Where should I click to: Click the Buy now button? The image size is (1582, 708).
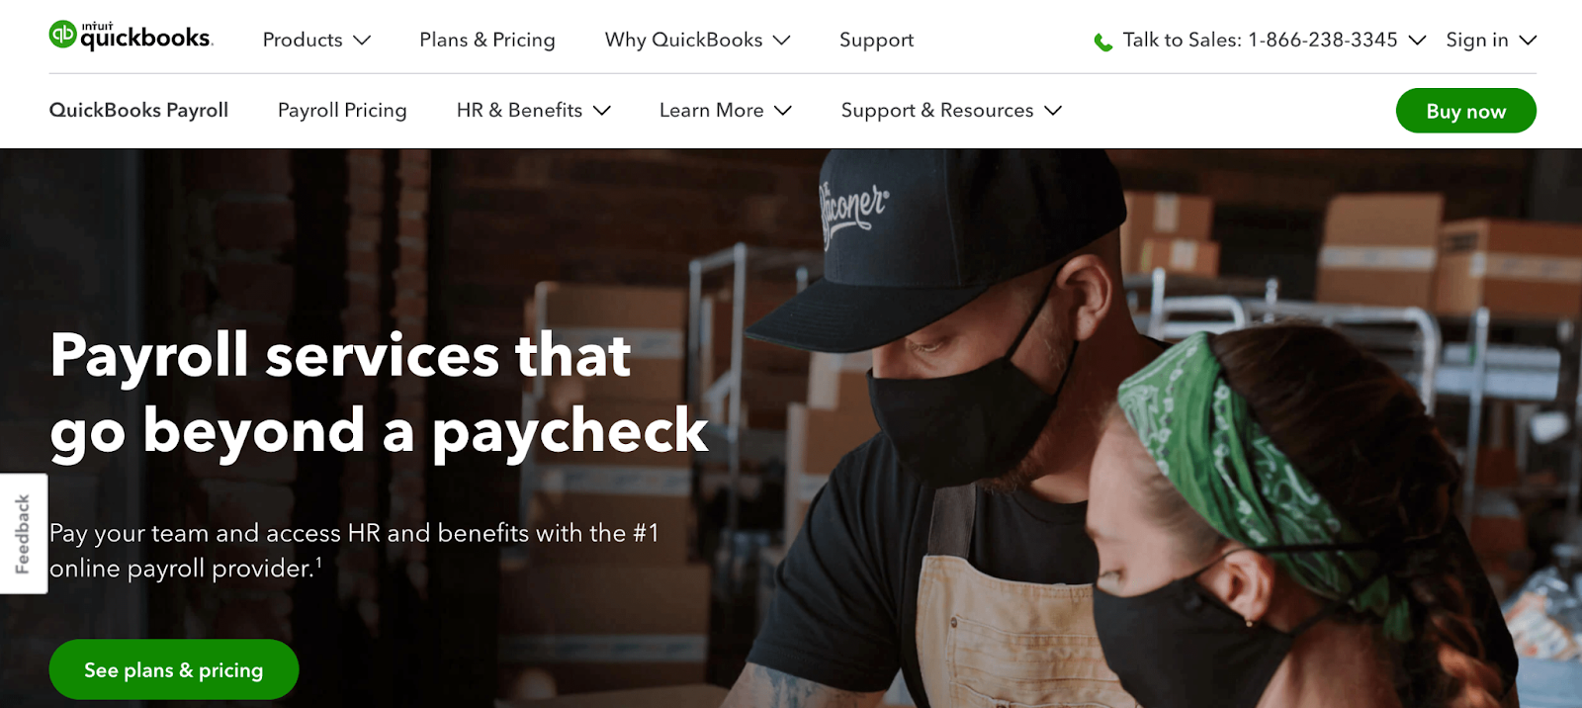[x=1465, y=111]
